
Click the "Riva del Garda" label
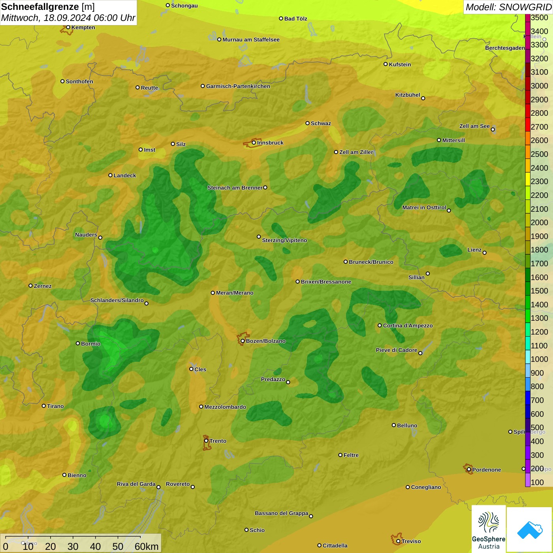tap(136, 484)
